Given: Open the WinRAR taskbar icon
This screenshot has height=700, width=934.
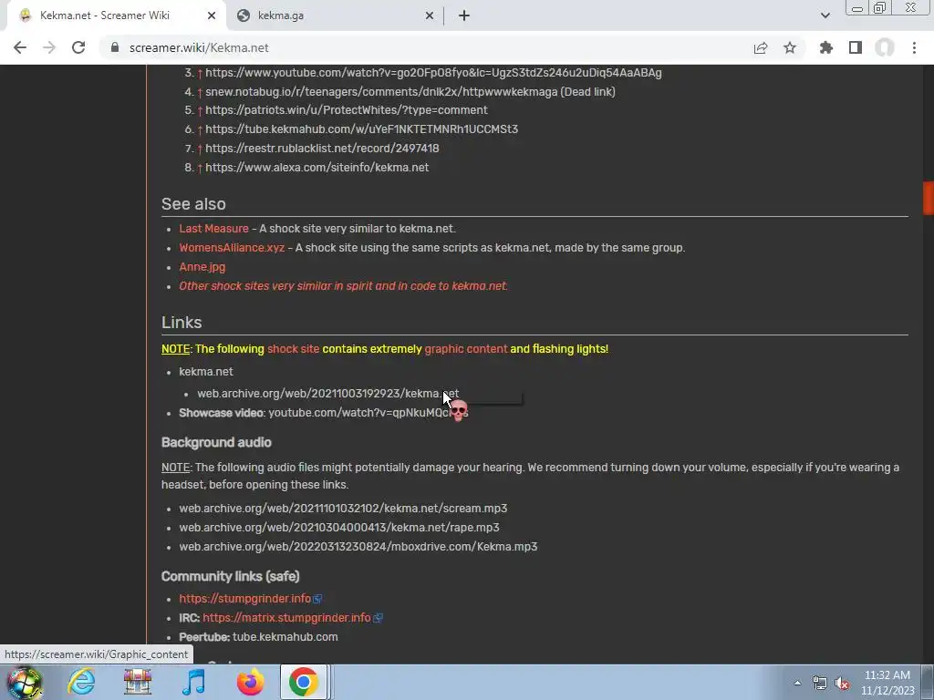Looking at the screenshot, I should [x=138, y=682].
